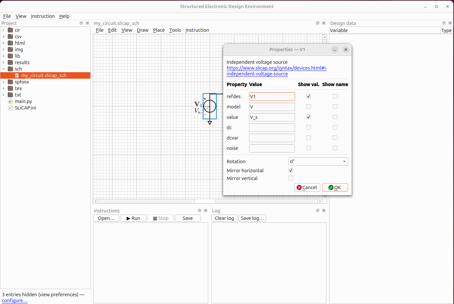Click the cir folder icon in Project tree
Screen dimensions: 454x304
point(10,30)
